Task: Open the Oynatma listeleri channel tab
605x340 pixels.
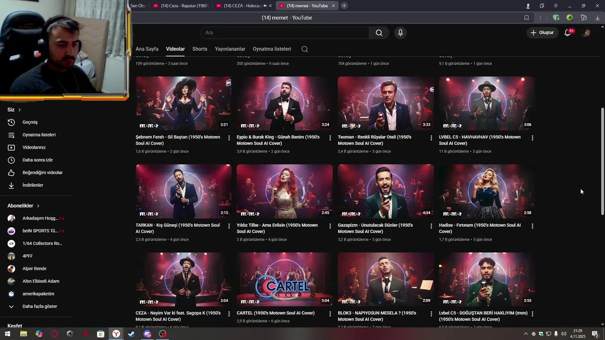Action: coord(272,49)
